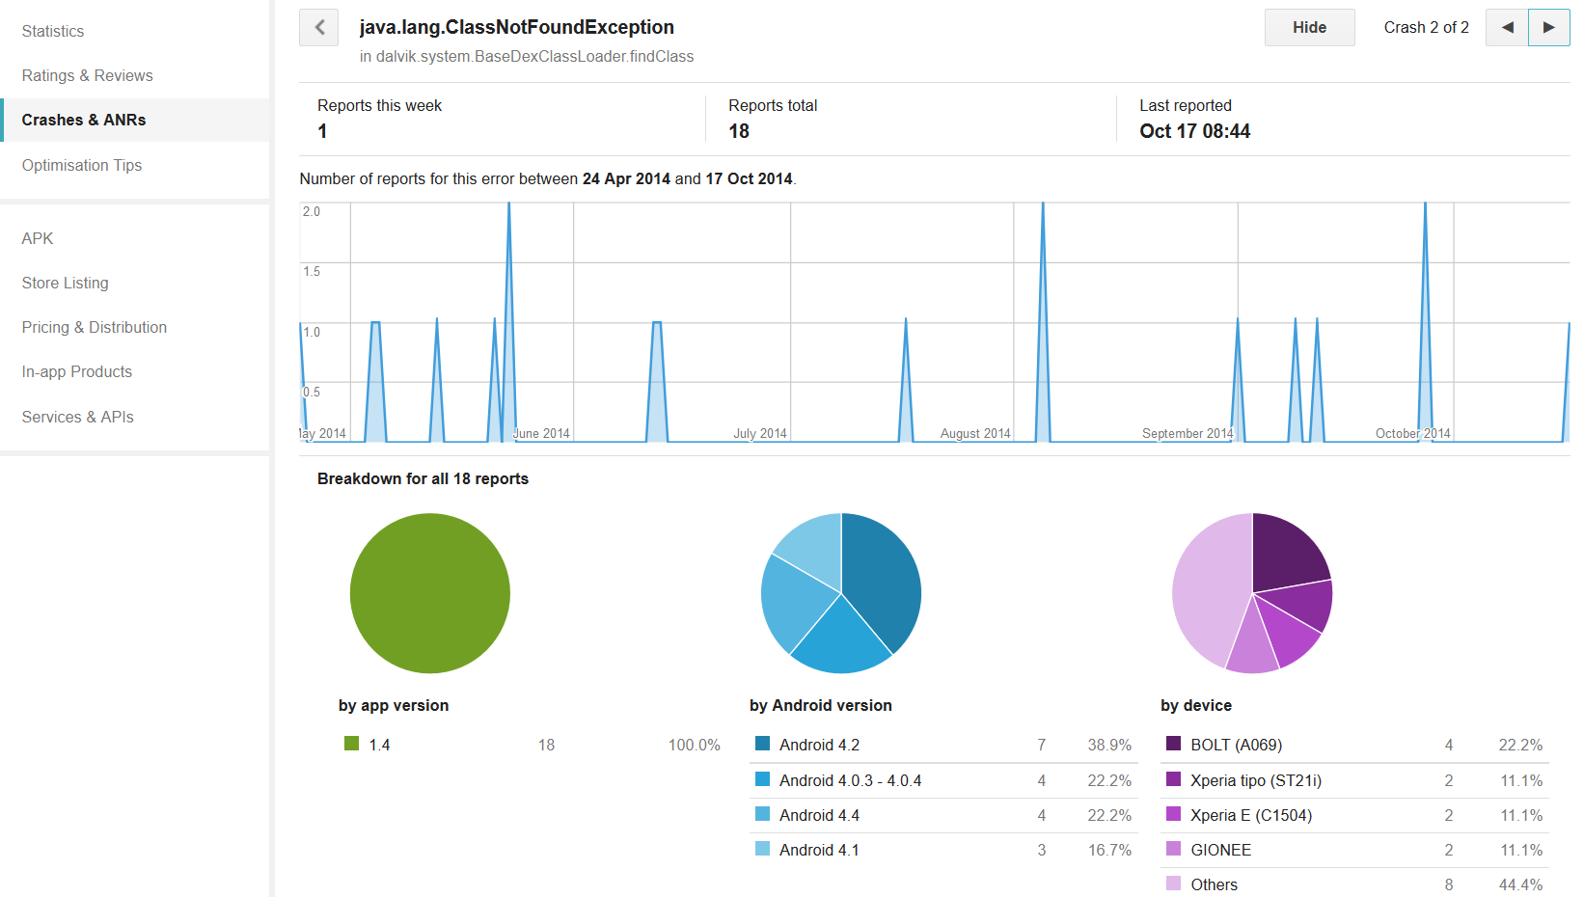Image resolution: width=1584 pixels, height=897 pixels.
Task: Go to Pricing & Distribution
Action: 95,327
